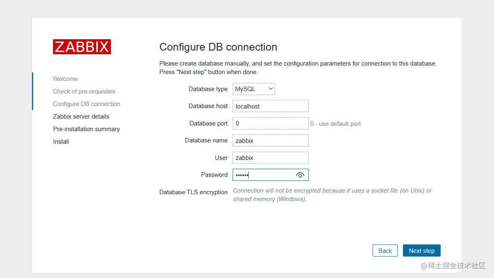Viewport: 494px width, 278px height.
Task: Click the Next step button
Action: 422,250
